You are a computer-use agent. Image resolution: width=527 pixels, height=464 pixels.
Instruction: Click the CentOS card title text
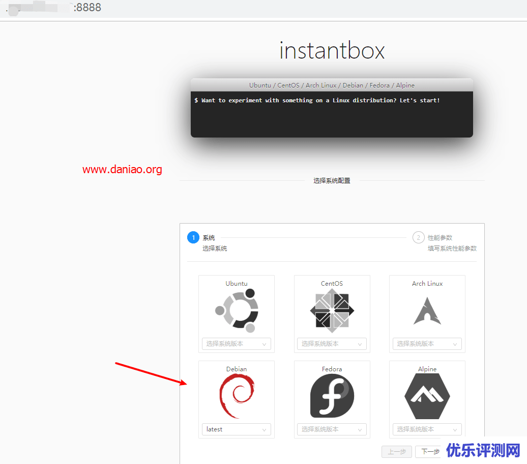332,284
